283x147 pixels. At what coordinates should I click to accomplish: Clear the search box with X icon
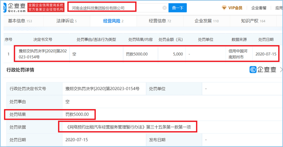[x=165, y=8]
